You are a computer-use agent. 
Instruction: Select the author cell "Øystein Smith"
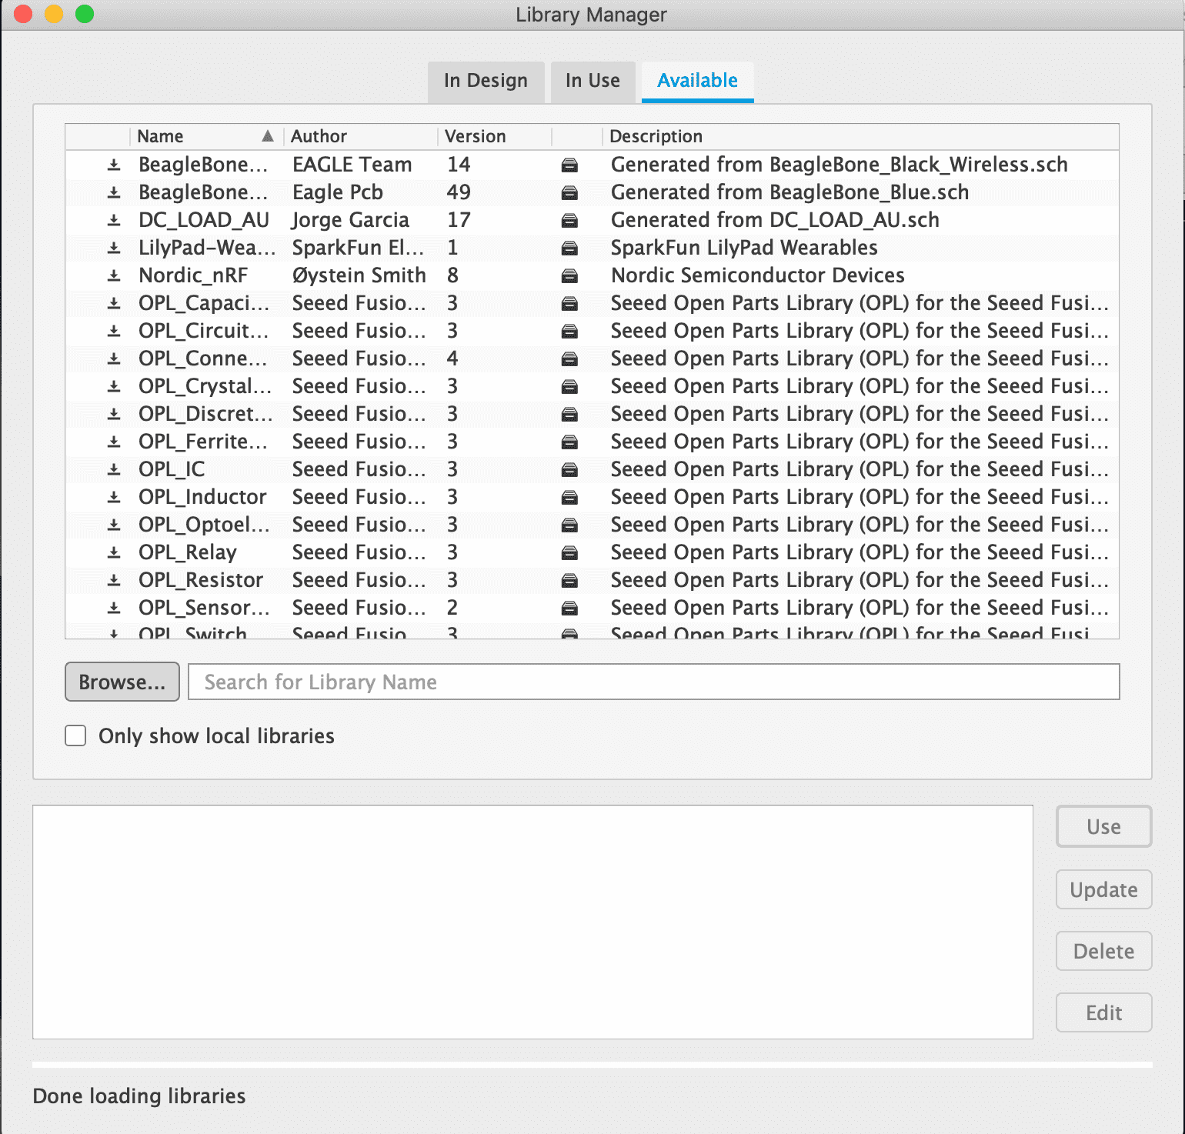point(359,275)
